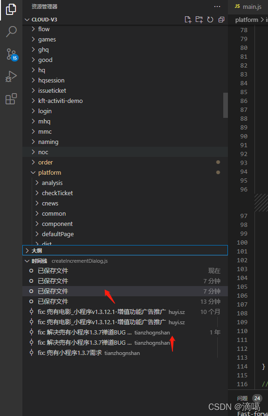Click line number 100 in the gutter
Image resolution: width=268 pixels, height=416 pixels.
[242, 243]
